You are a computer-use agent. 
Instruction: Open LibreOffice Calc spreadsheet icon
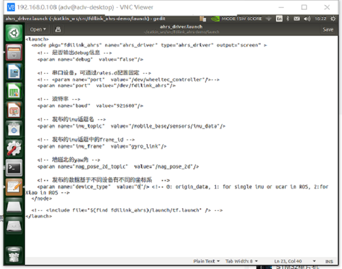tap(14, 91)
